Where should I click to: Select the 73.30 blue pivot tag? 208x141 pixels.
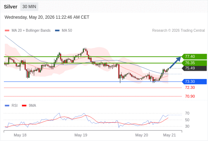[x=194, y=81]
